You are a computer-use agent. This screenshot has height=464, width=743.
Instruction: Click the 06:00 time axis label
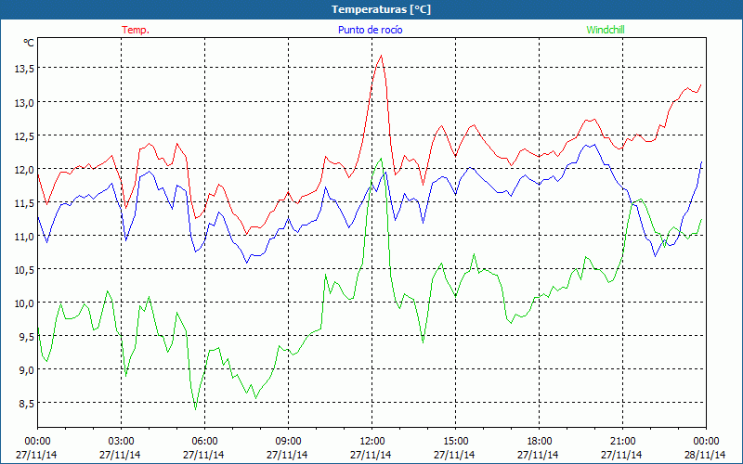(204, 442)
